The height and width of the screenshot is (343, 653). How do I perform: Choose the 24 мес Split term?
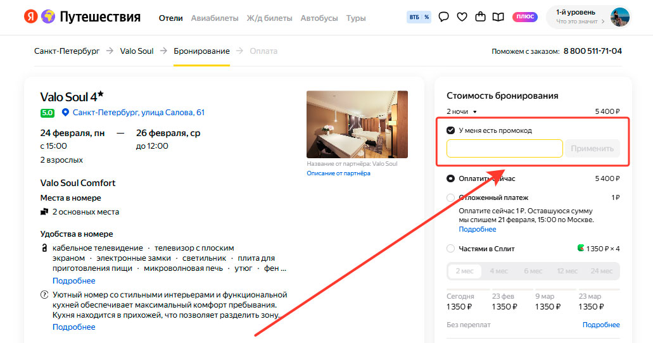[601, 271]
